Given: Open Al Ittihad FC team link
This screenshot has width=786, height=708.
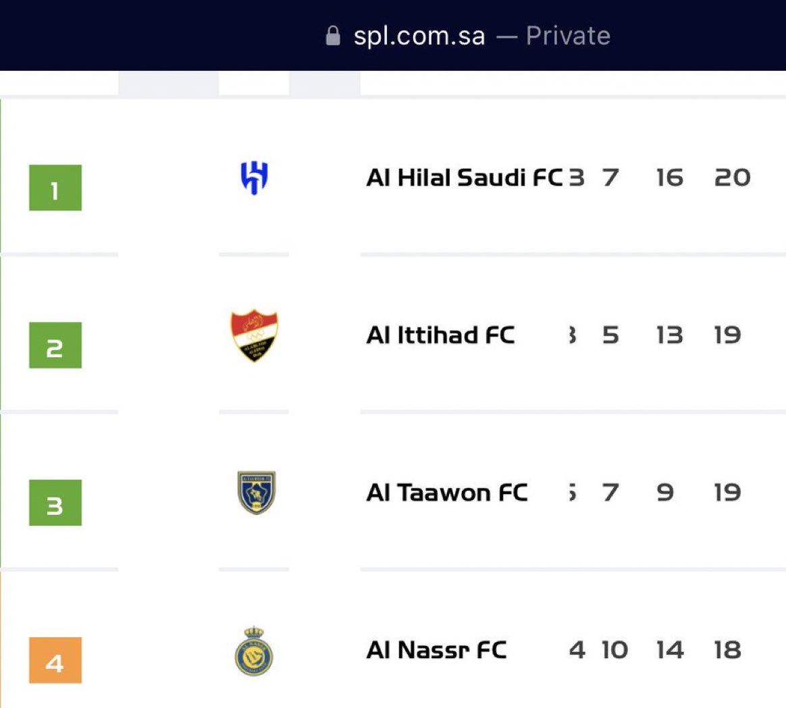Looking at the screenshot, I should 440,335.
